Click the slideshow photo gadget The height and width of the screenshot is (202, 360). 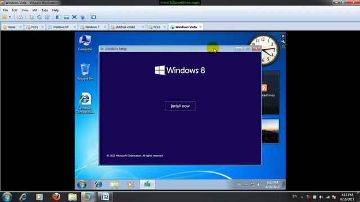tap(270, 131)
